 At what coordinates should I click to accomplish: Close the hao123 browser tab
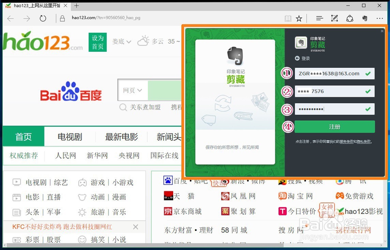pyautogui.click(x=66, y=5)
